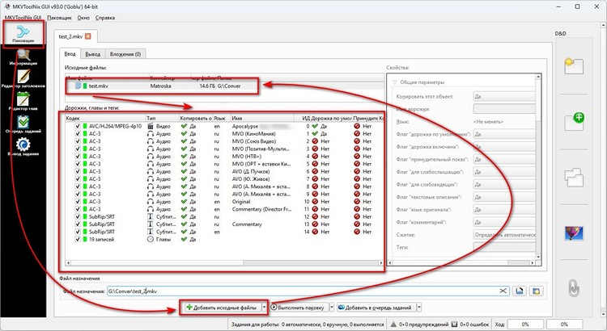The width and height of the screenshot is (607, 331).
Task: Uncheck the MVO (КиноМания) audio track
Action: (x=78, y=134)
